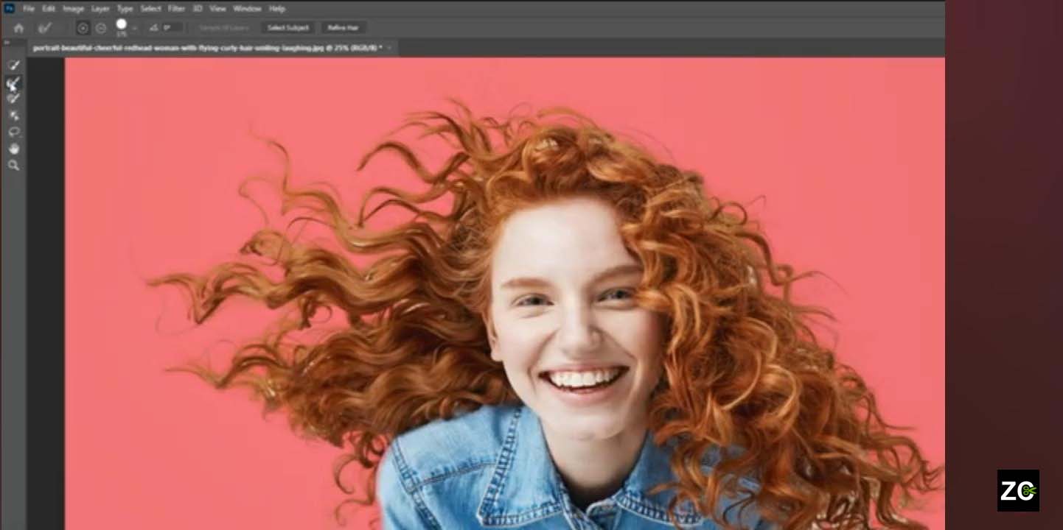Click the brush angle icon

[153, 28]
